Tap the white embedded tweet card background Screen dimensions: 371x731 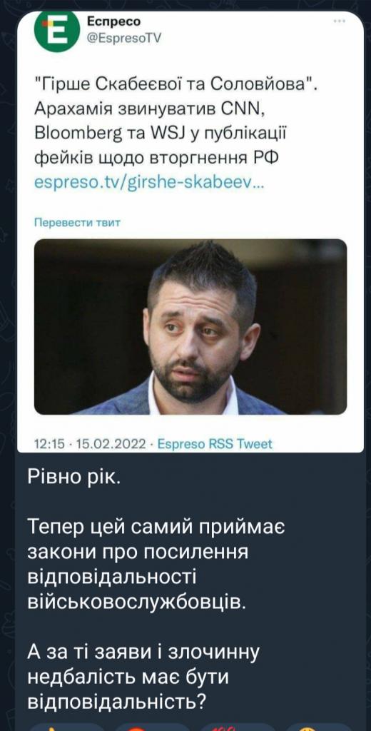coord(190,232)
